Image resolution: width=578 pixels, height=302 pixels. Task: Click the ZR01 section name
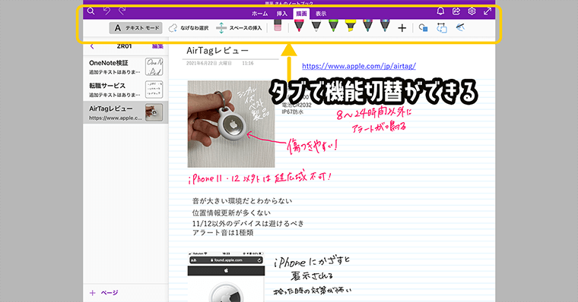coord(124,46)
